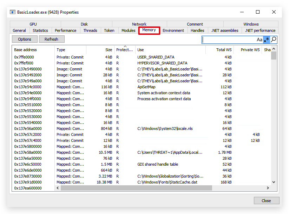The height and width of the screenshot is (214, 289).
Task: Open the Modules tab
Action: pyautogui.click(x=128, y=30)
